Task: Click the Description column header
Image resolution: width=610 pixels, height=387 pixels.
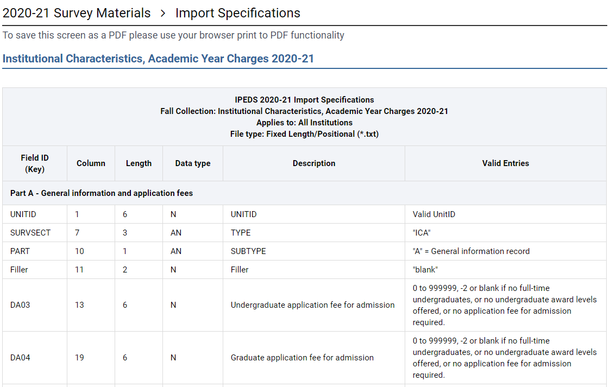Action: coord(313,163)
